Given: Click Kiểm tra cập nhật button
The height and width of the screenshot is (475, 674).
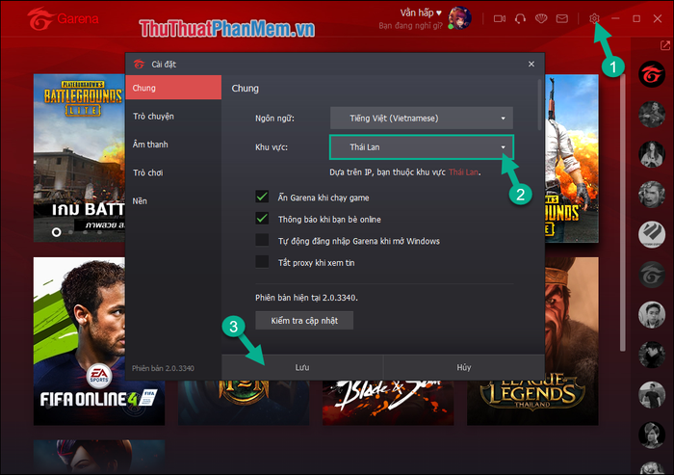Looking at the screenshot, I should tap(304, 321).
